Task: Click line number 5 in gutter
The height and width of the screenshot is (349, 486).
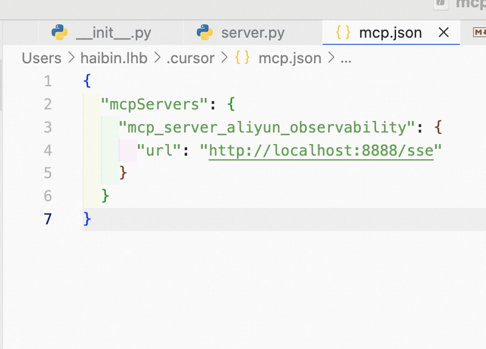Action: point(48,173)
